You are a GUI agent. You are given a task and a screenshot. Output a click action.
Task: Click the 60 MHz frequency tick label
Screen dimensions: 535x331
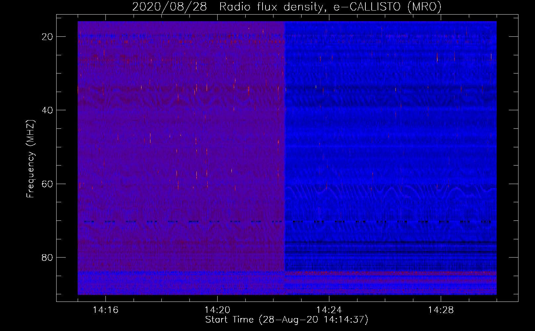pos(47,184)
